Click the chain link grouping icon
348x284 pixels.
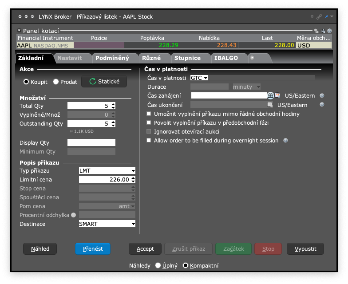pyautogui.click(x=319, y=17)
